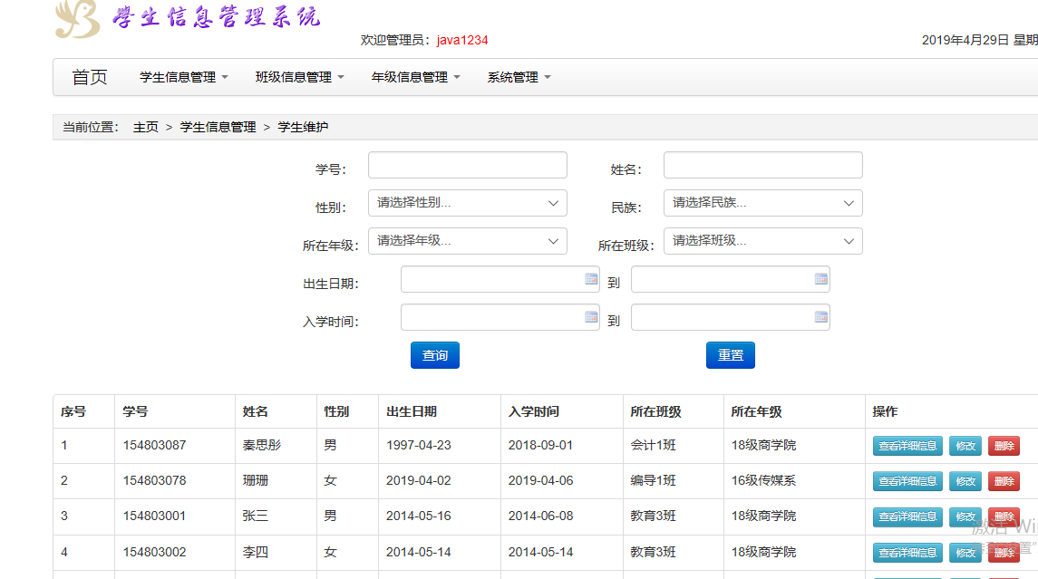
Task: Click 主页 in the breadcrumb
Action: click(146, 127)
